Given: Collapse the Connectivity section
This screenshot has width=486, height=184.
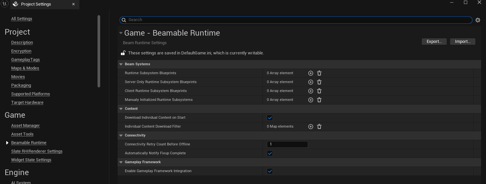Looking at the screenshot, I should [121, 136].
